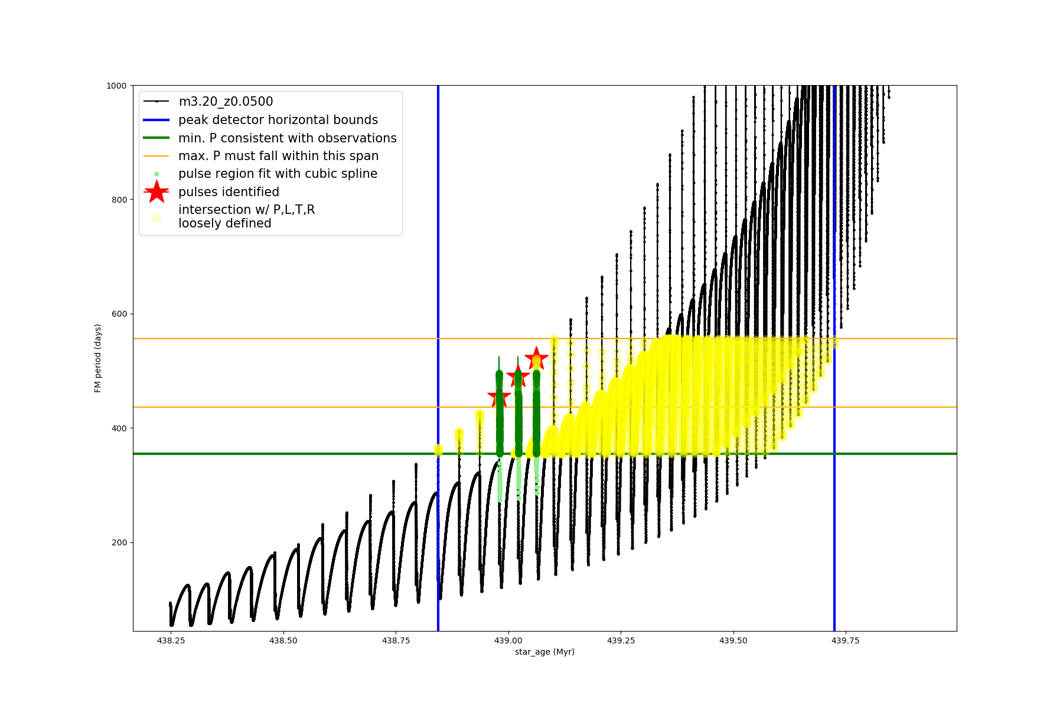Click the highest red star pulse marker
The width and height of the screenshot is (1063, 709).
coord(536,357)
